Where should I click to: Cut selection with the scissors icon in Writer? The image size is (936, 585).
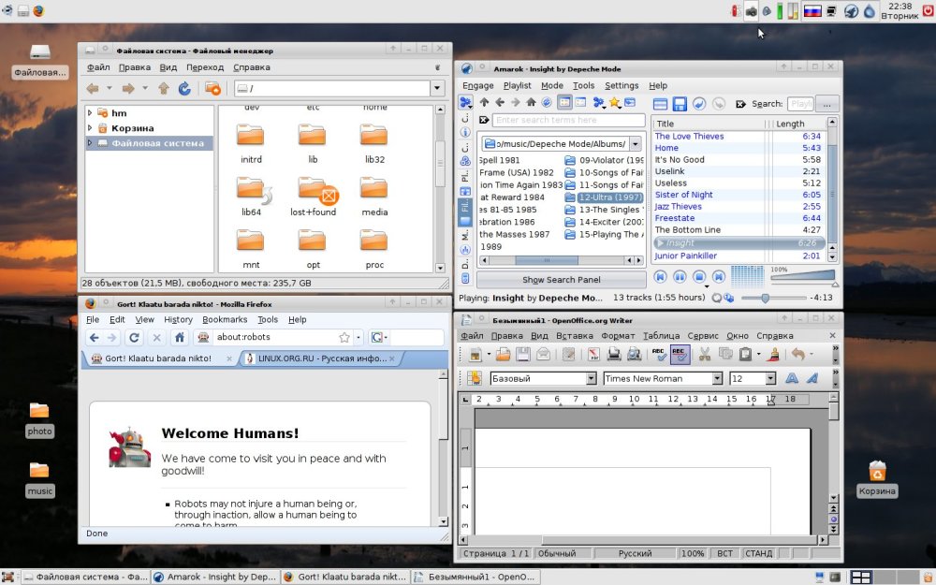pos(705,355)
